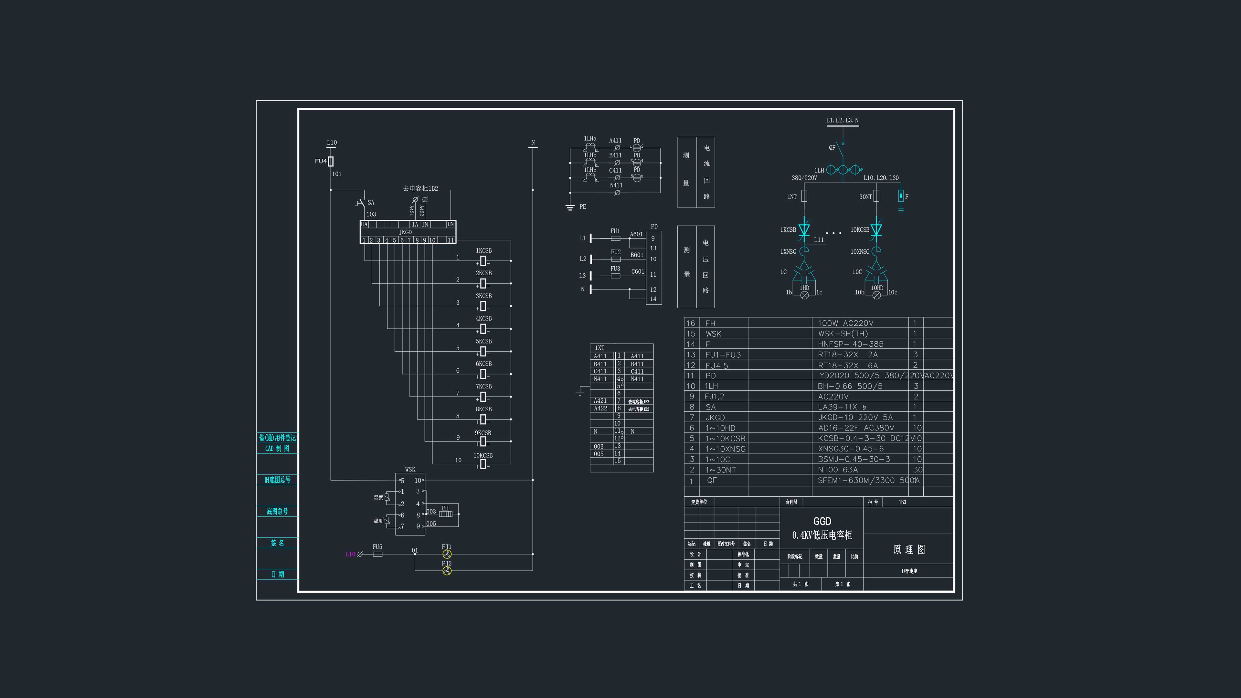Click the WSK-SH(TH) table cell
1241x698 pixels.
click(x=843, y=334)
